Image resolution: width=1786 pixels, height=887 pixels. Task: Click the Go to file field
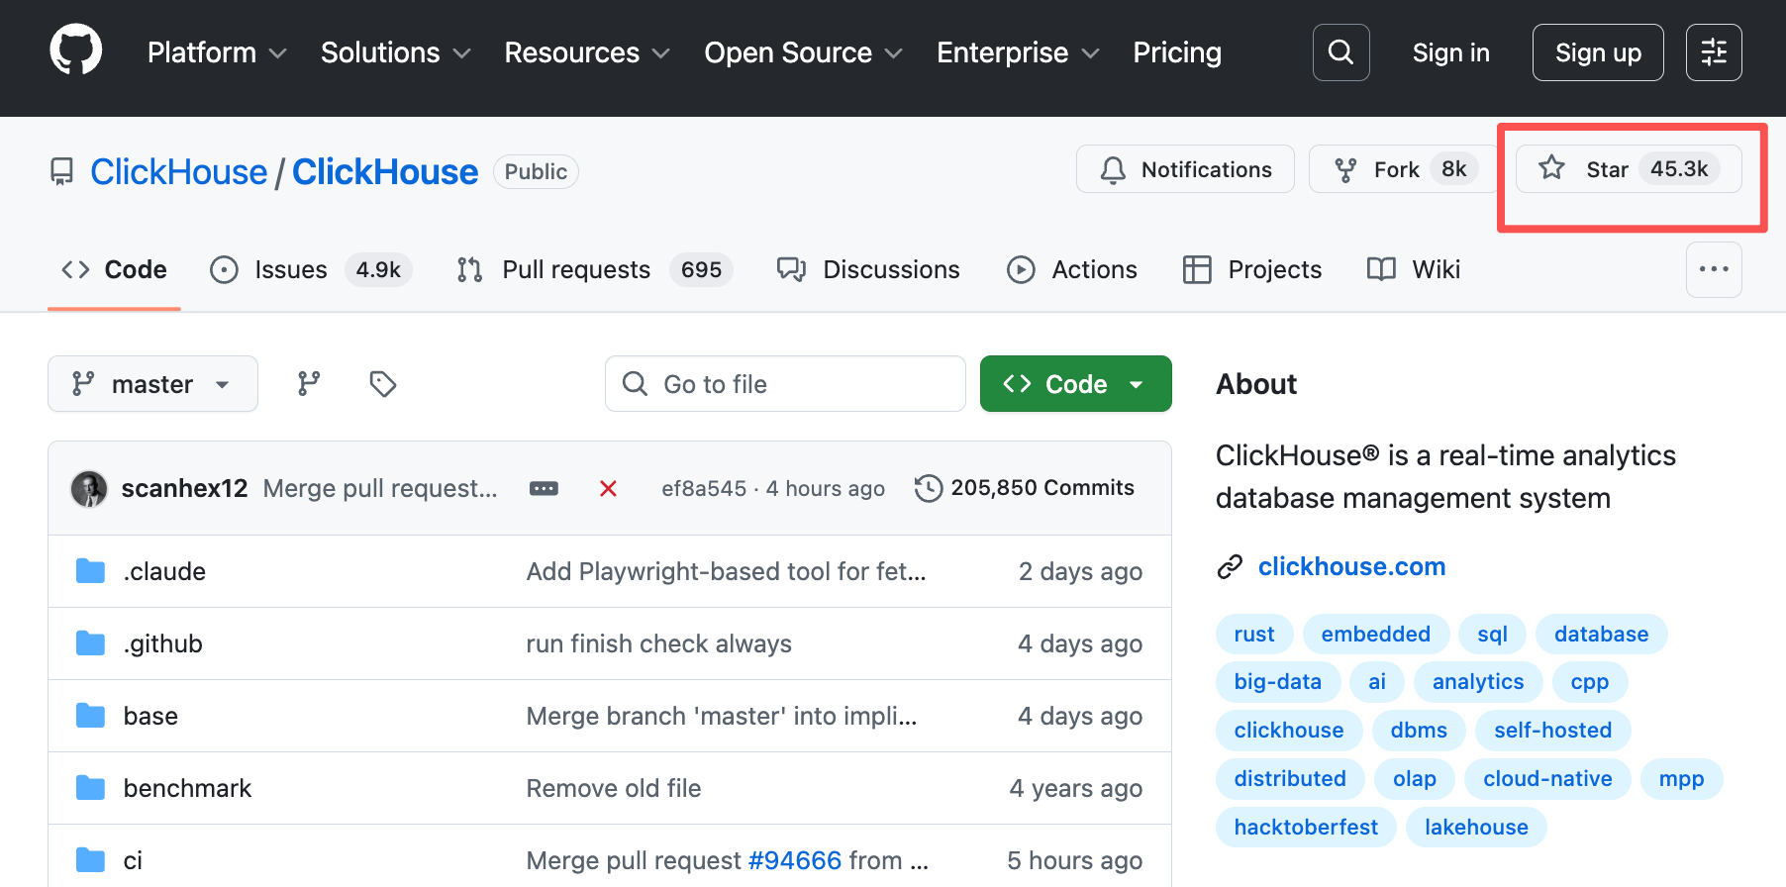pos(785,384)
